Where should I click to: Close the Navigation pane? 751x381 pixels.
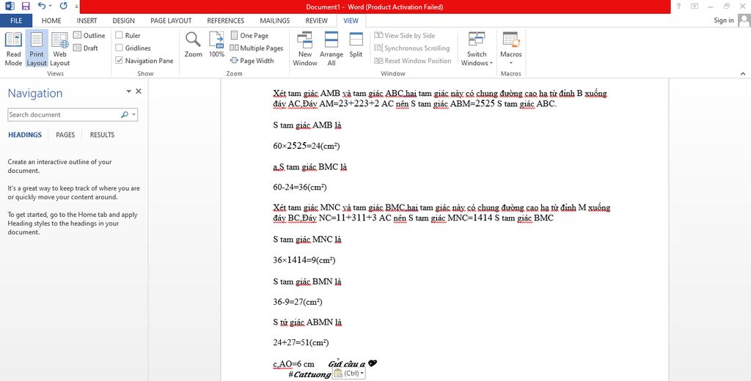(x=139, y=92)
